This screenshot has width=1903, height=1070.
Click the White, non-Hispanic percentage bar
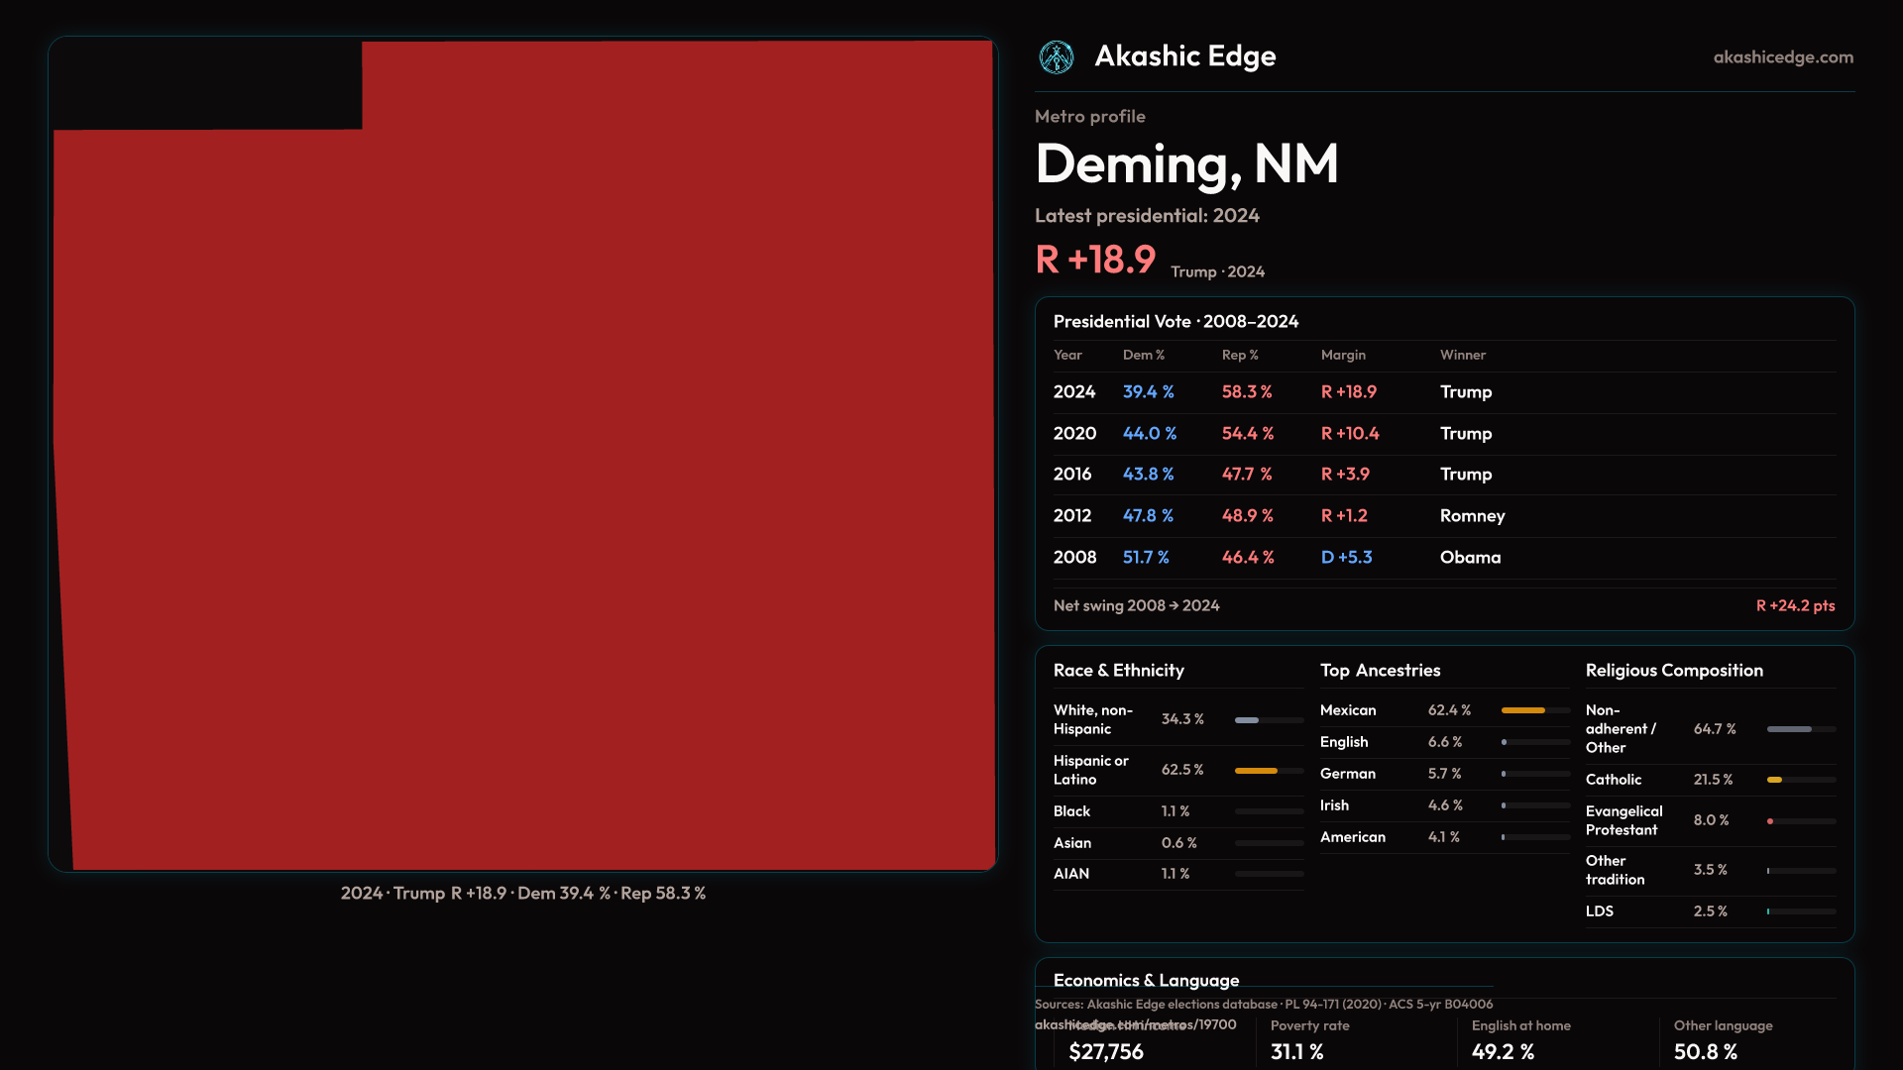point(1247,720)
